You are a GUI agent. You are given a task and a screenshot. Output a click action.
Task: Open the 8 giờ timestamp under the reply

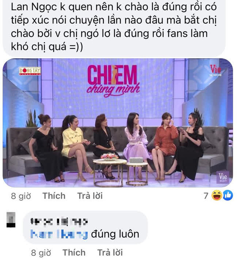tap(41, 253)
